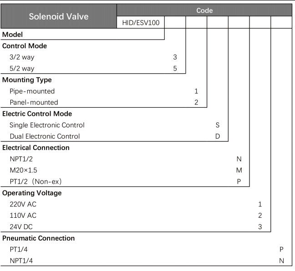Click the Operating Voltage section heading
The width and height of the screenshot is (295, 271).
click(32, 193)
